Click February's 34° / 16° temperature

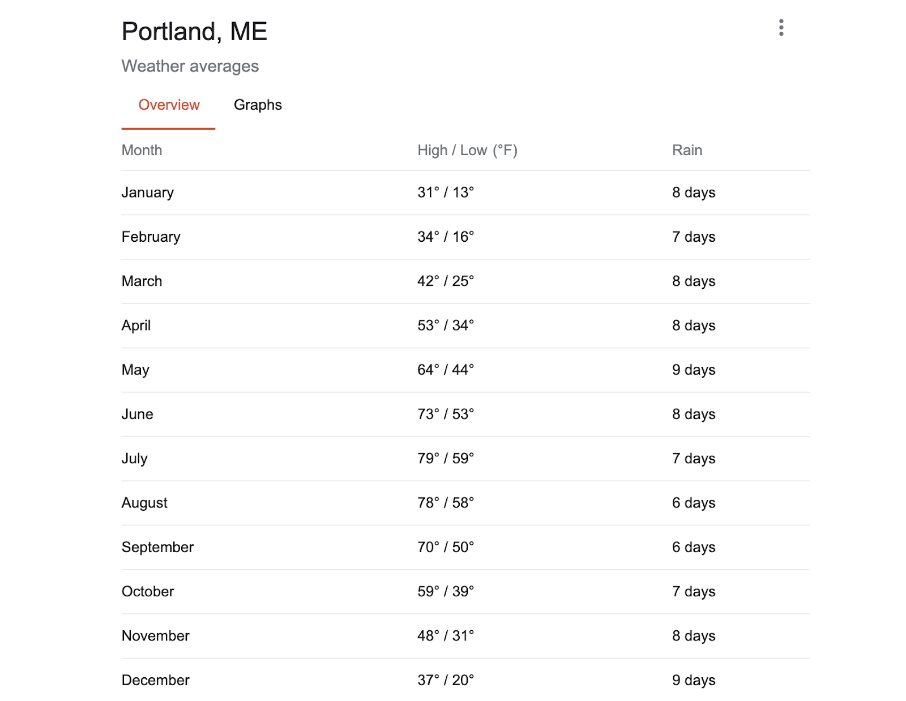(446, 237)
